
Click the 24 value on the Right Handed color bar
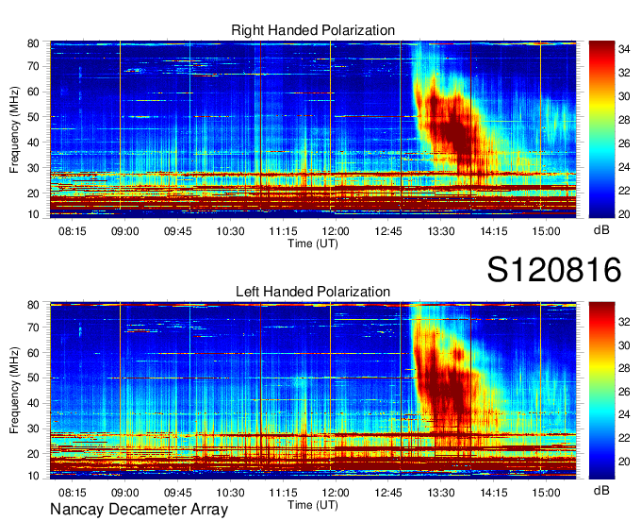(x=624, y=167)
